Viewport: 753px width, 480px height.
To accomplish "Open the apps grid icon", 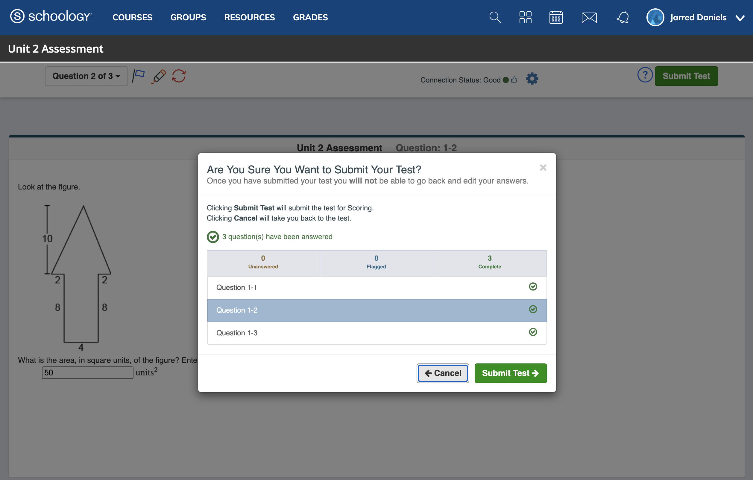I will click(x=525, y=18).
